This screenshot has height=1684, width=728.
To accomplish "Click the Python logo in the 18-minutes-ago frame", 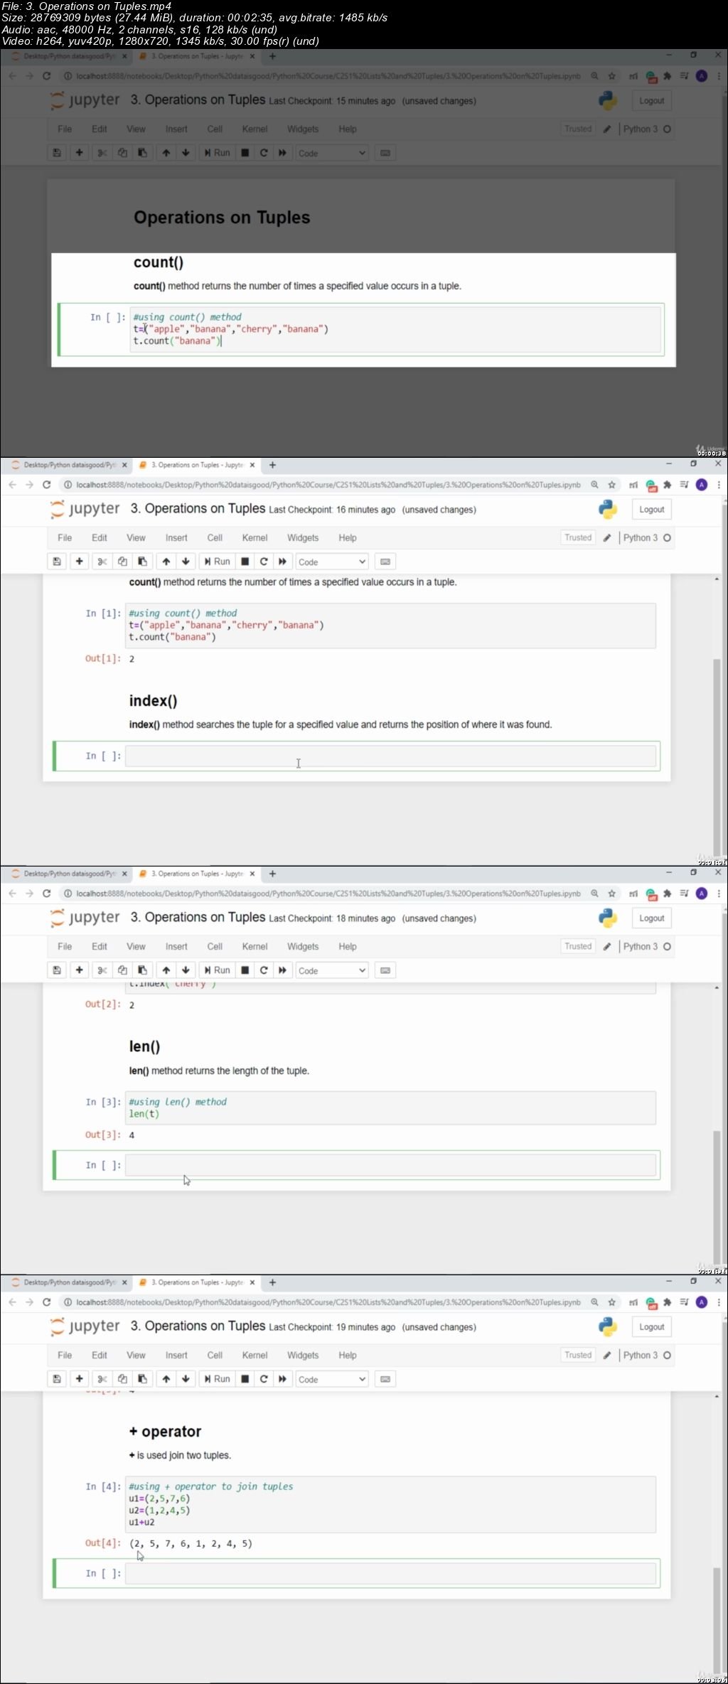I will (x=608, y=918).
